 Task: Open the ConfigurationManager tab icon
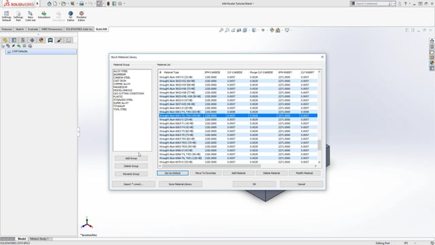[x=23, y=40]
